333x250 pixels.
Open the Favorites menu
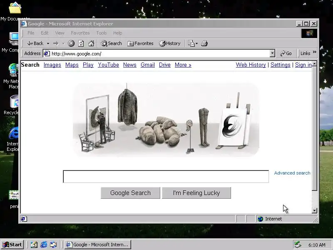click(80, 33)
